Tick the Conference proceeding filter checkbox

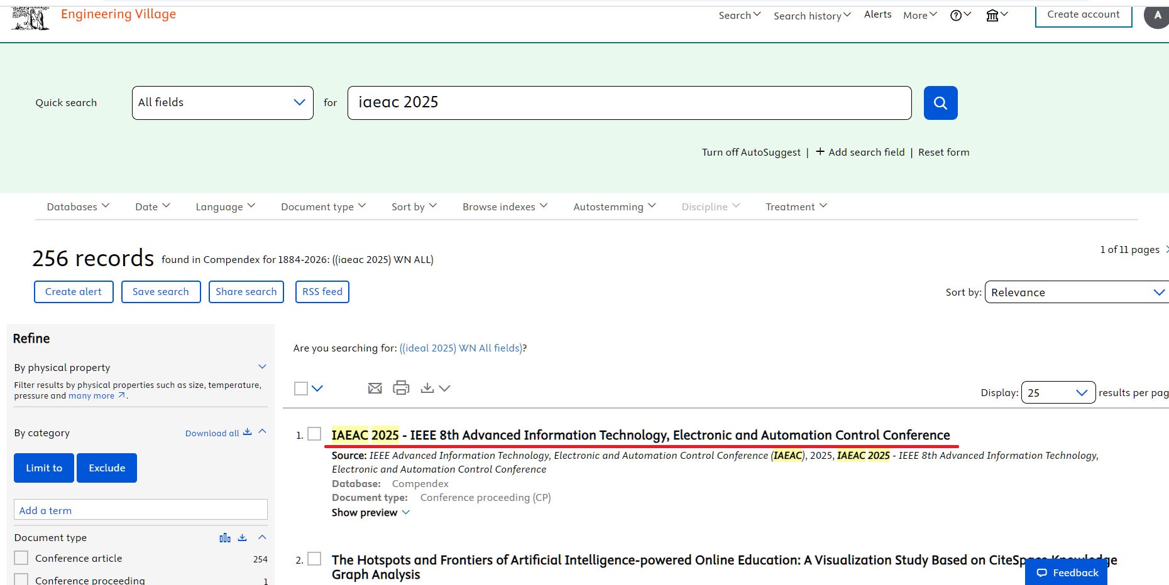coord(21,579)
